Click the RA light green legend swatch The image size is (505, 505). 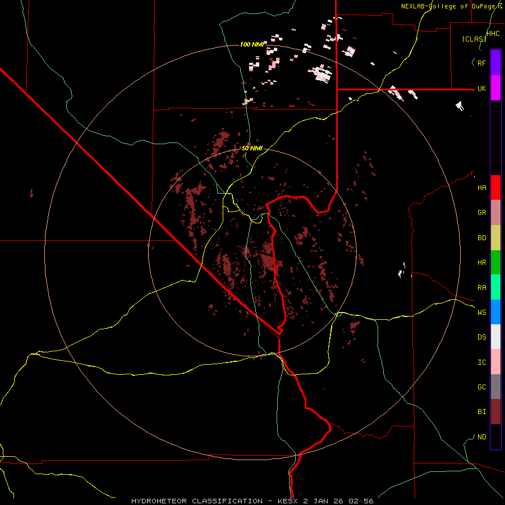click(x=495, y=287)
